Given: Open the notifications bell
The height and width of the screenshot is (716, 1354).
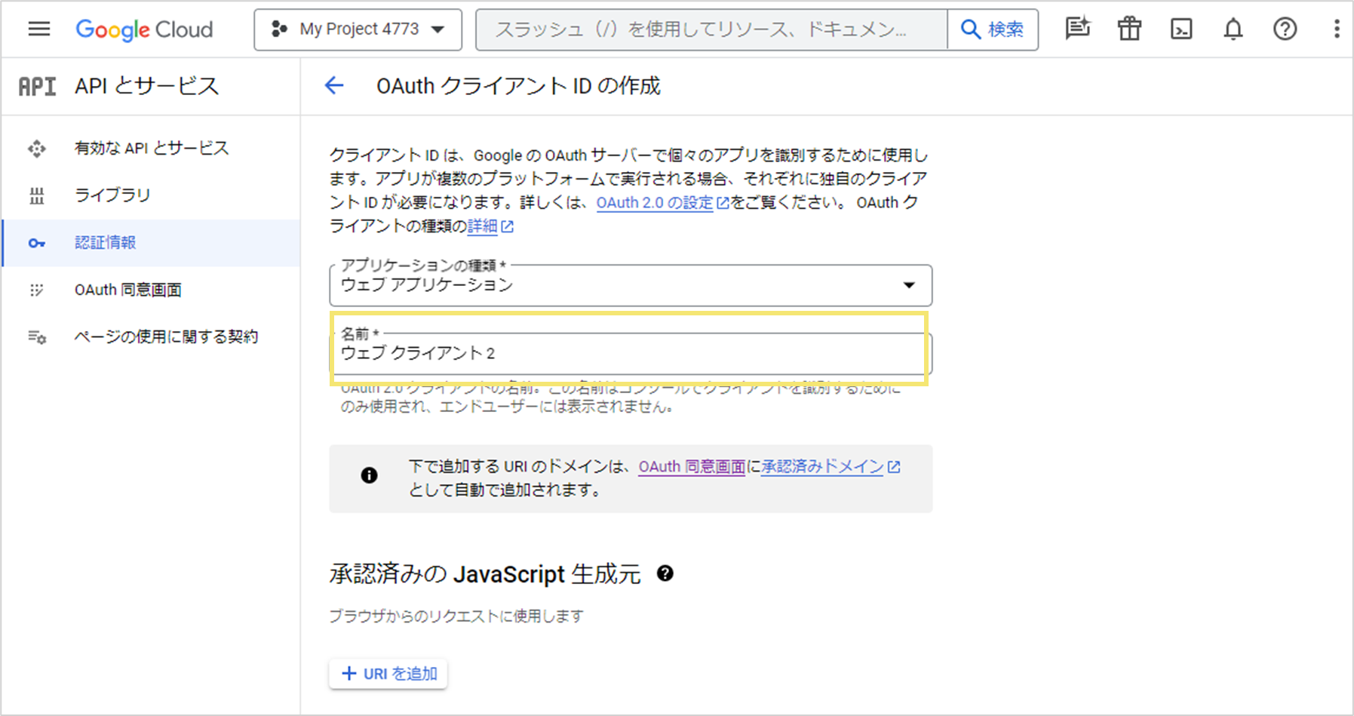Looking at the screenshot, I should pyautogui.click(x=1233, y=29).
